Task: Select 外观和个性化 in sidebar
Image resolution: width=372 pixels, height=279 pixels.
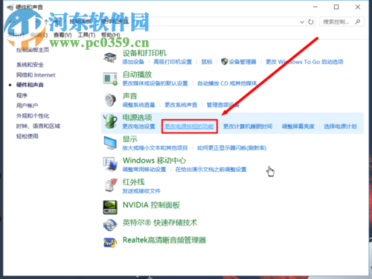Action: (x=33, y=116)
